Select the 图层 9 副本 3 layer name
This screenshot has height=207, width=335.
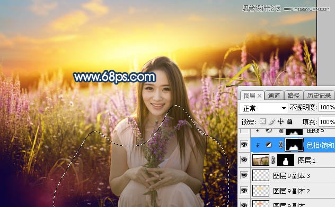pyautogui.click(x=292, y=176)
